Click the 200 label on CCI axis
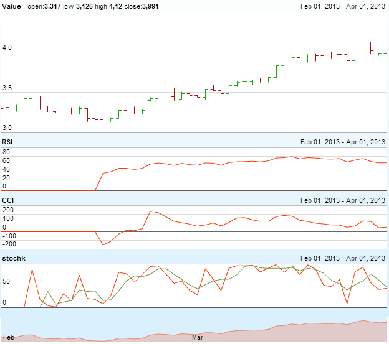Screen dimensions: 389x344 (8, 210)
